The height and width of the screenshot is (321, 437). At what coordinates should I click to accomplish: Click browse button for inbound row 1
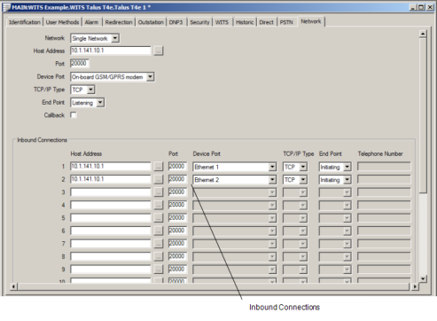click(x=159, y=167)
